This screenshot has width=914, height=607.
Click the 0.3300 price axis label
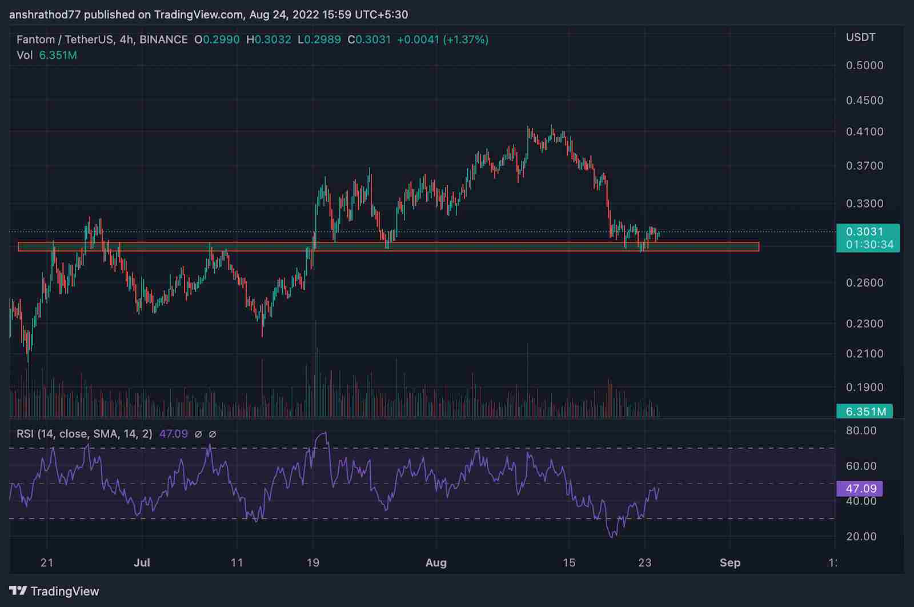pyautogui.click(x=864, y=203)
